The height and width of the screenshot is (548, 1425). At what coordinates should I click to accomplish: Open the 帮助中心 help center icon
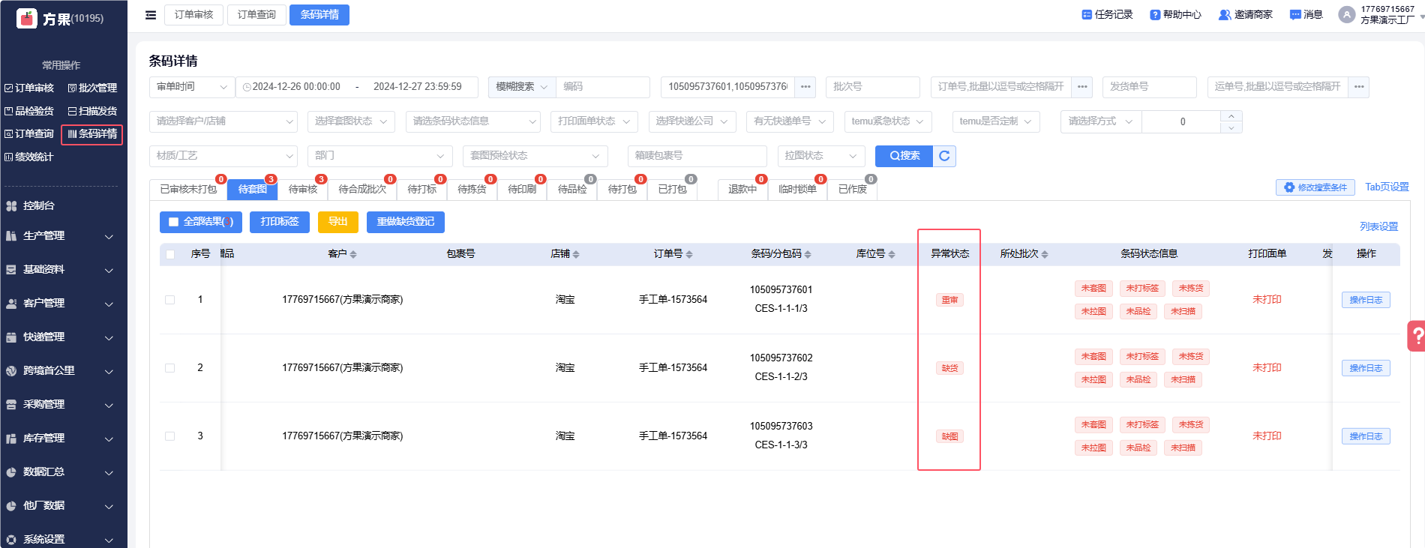click(x=1155, y=15)
